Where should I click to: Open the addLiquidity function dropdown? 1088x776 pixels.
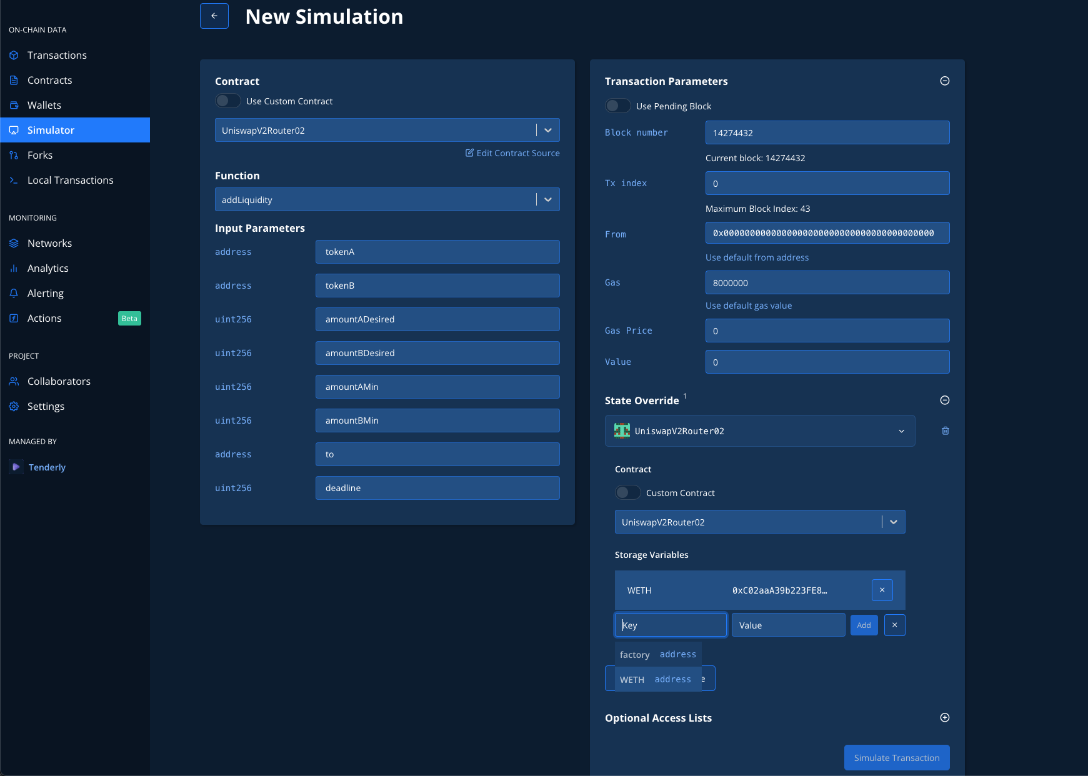click(x=387, y=199)
